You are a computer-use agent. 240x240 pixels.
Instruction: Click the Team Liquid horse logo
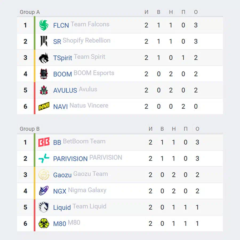click(x=44, y=207)
